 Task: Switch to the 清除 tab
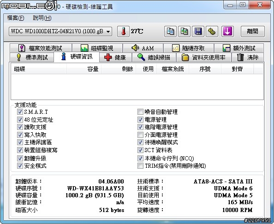pyautogui.click(x=248, y=57)
